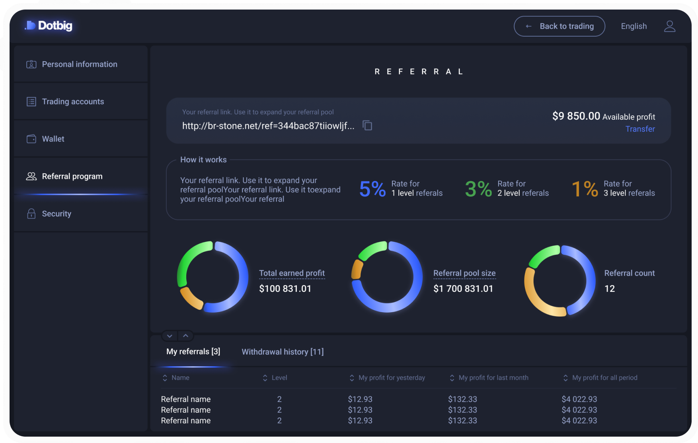
Task: Sort the table by Level column
Action: (x=275, y=378)
